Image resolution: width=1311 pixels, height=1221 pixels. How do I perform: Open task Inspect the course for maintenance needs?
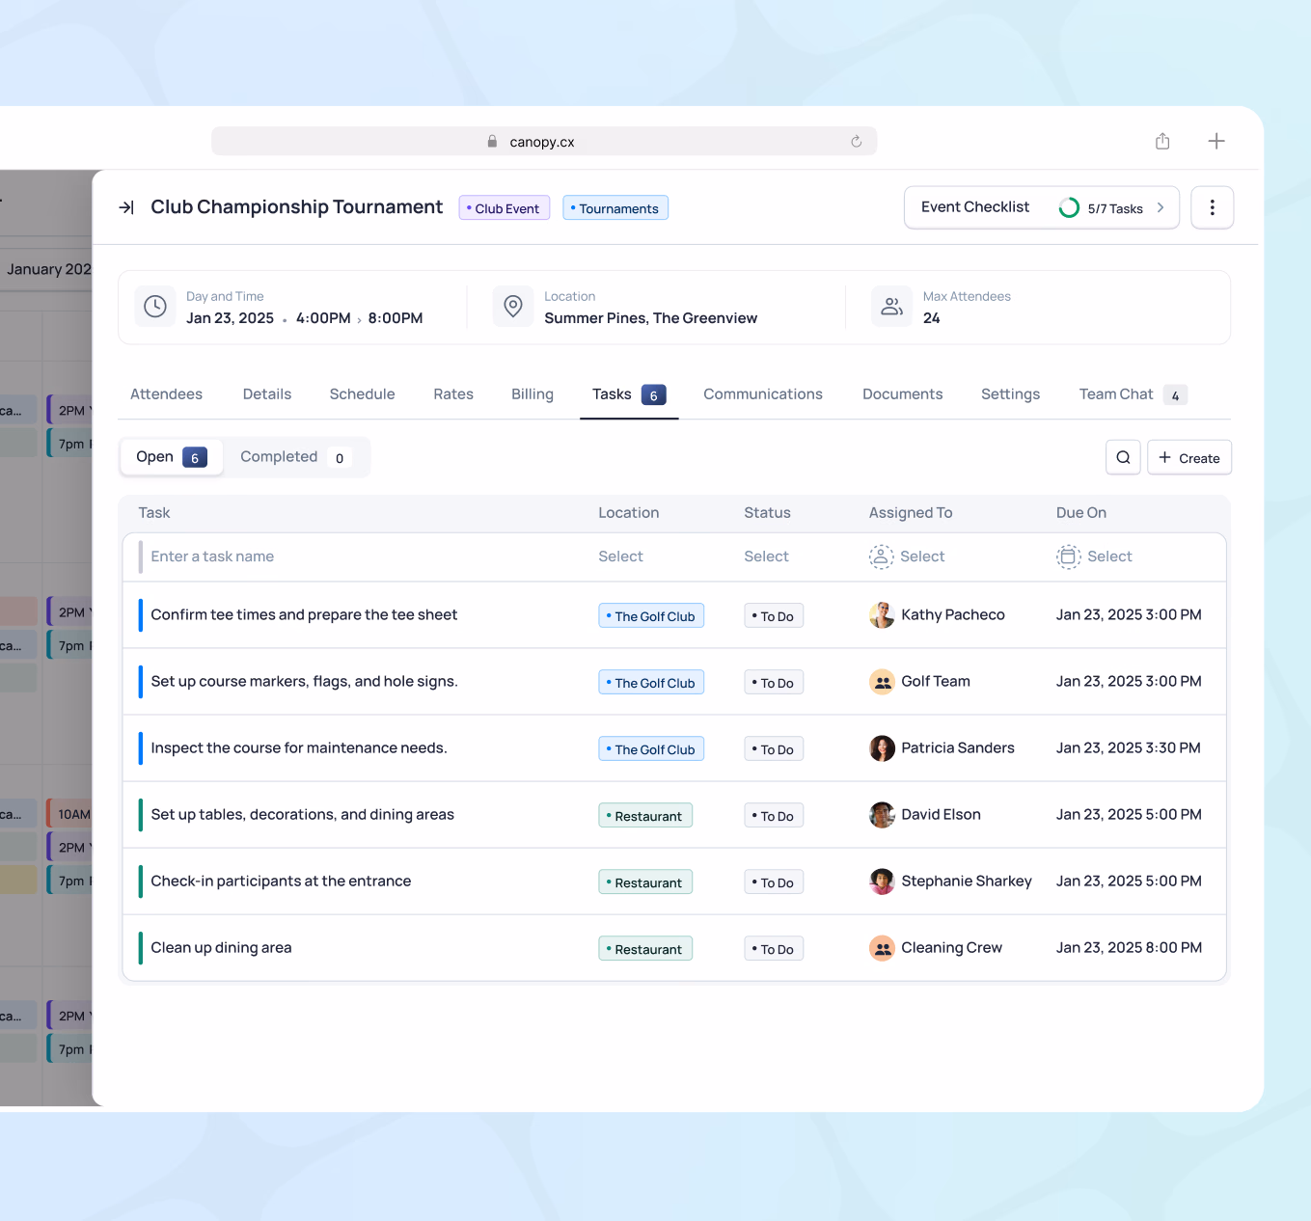pos(299,748)
